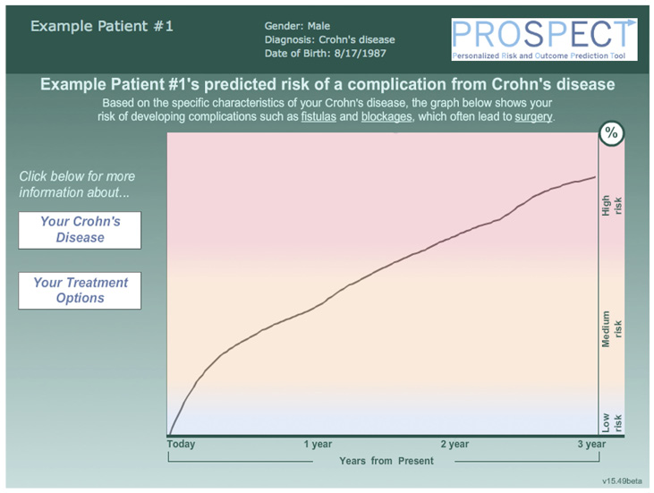Click the PROSPECT logo
The height and width of the screenshot is (493, 654).
(x=544, y=38)
